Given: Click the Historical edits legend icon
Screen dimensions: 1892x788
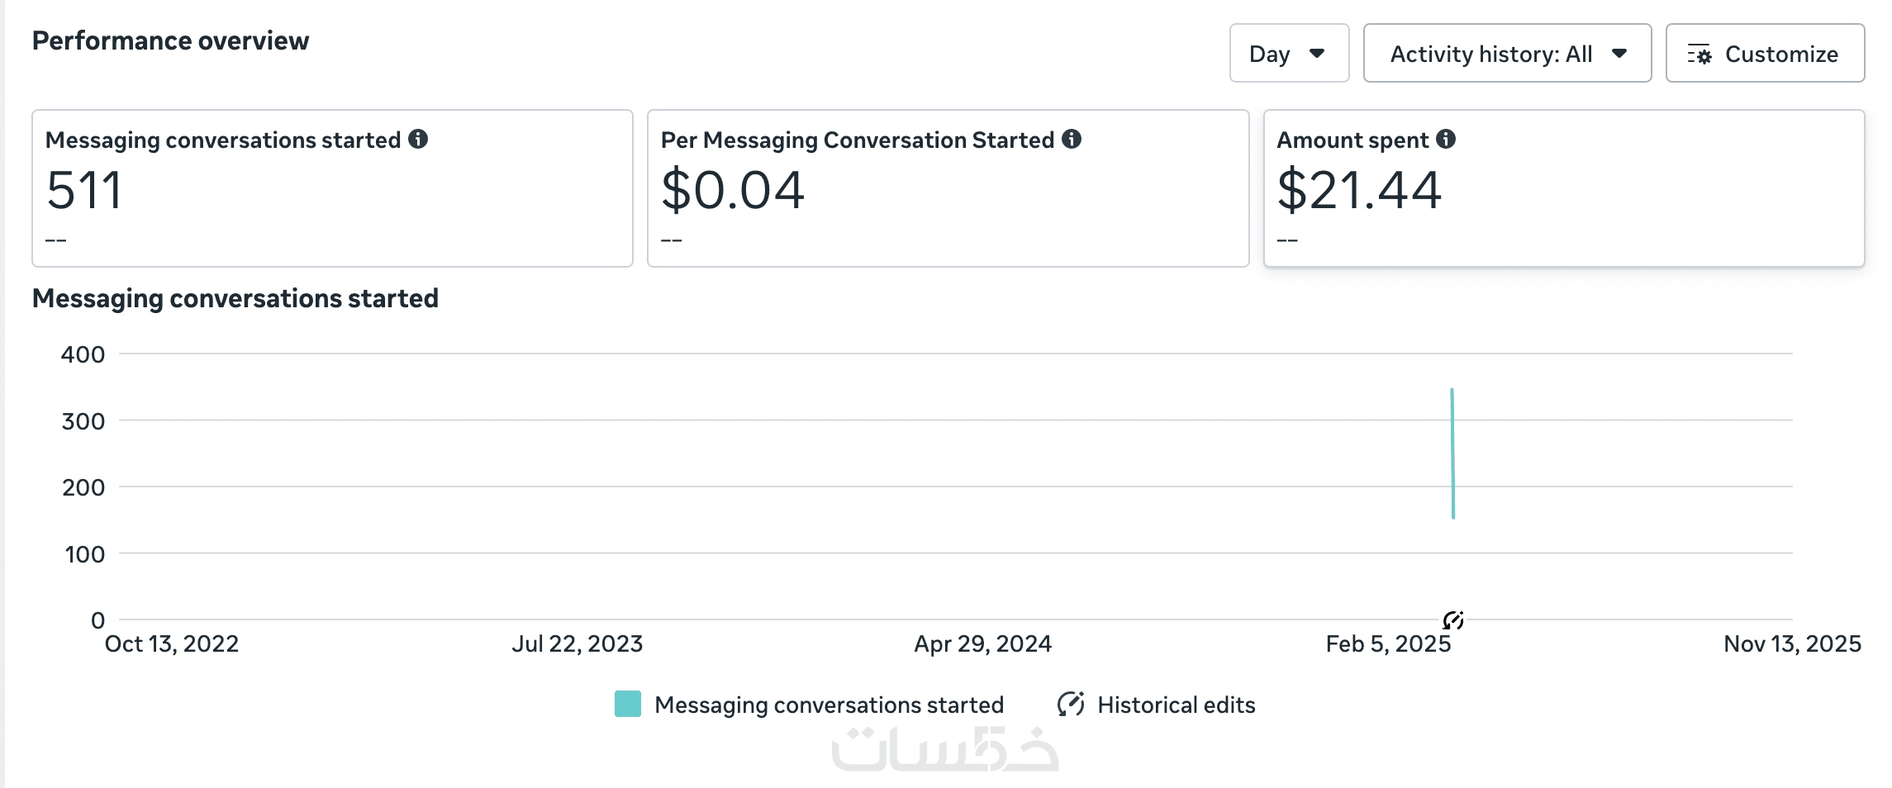Looking at the screenshot, I should click(1071, 705).
